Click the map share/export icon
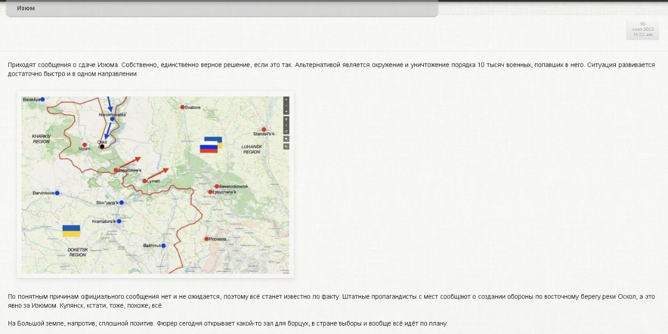The width and height of the screenshot is (668, 334). point(286,132)
